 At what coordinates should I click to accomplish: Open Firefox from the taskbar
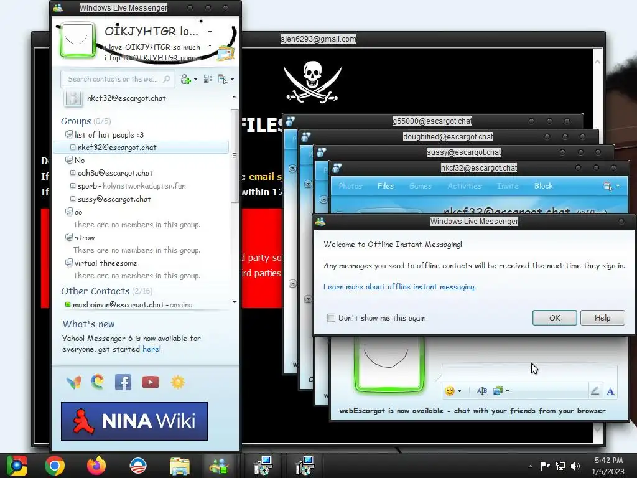(x=96, y=466)
